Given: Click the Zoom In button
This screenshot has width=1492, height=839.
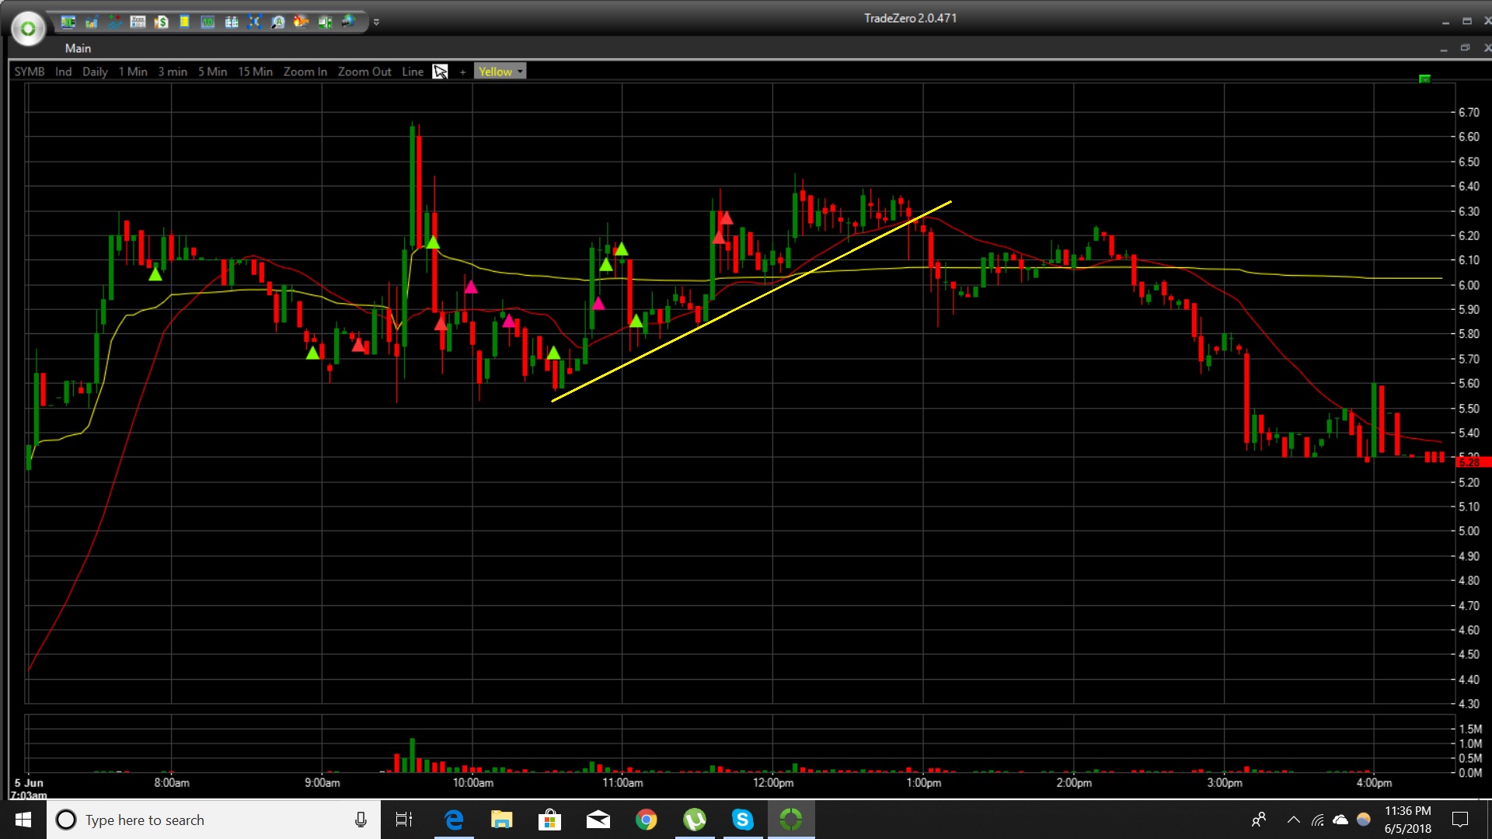Looking at the screenshot, I should pos(305,71).
